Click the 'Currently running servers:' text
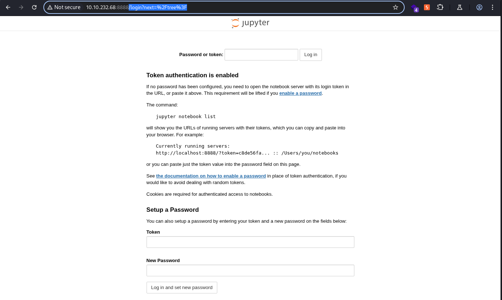Screen dimensions: 502x300 [x=193, y=146]
